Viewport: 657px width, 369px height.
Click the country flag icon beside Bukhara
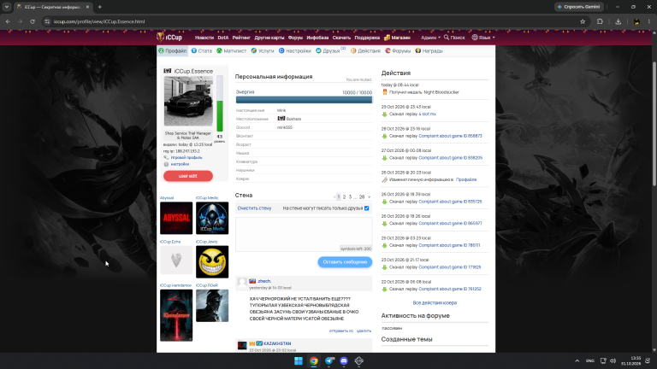point(281,119)
